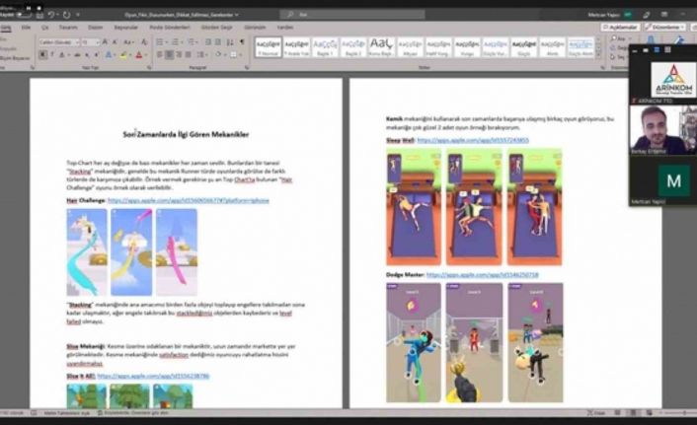Open the Dodge Master app store link

click(x=483, y=275)
